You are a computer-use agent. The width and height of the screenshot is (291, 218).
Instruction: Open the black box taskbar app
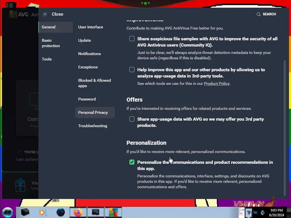pyautogui.click(x=25, y=212)
